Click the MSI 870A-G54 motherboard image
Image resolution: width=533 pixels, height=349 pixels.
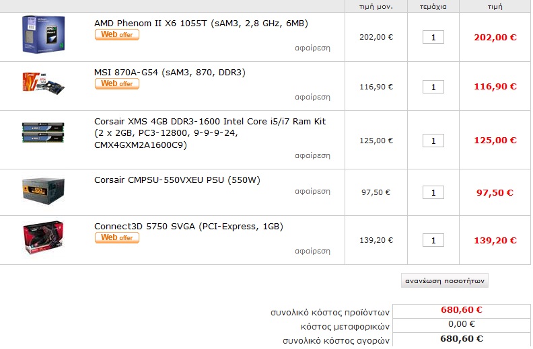(x=44, y=83)
